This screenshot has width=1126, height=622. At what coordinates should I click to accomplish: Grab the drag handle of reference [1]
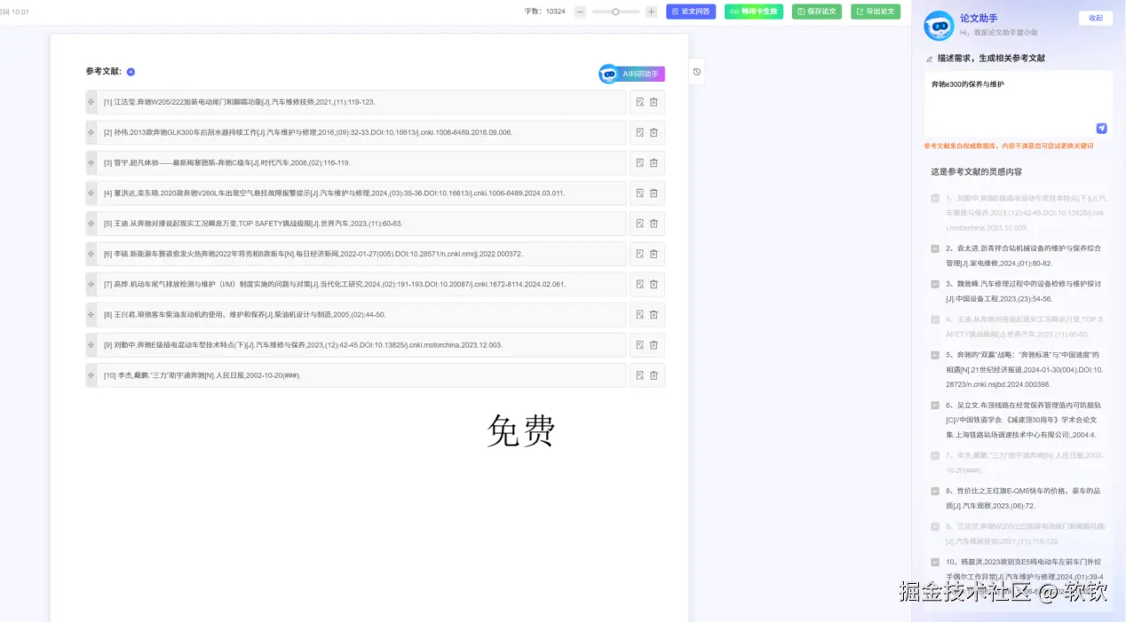[x=91, y=102]
